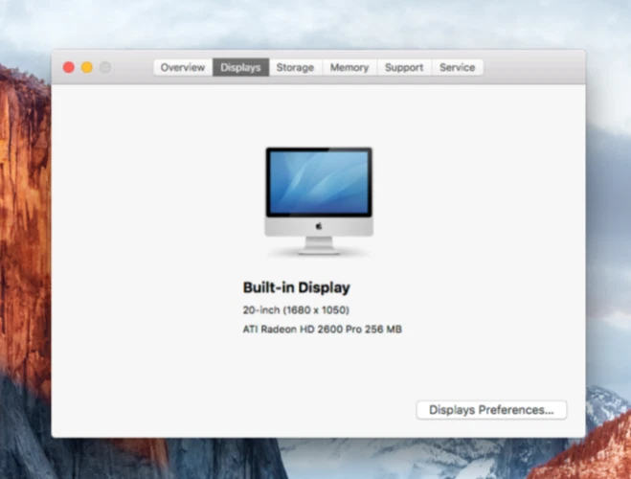
Task: Open the Storage tab
Action: 295,67
